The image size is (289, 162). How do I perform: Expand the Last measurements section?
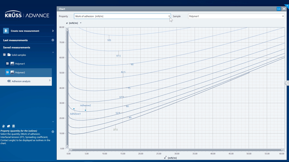pyautogui.click(x=53, y=40)
